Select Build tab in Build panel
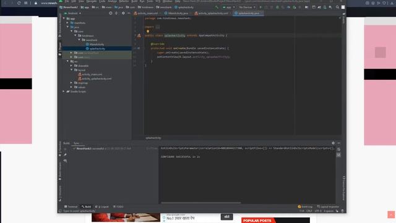 point(66,143)
